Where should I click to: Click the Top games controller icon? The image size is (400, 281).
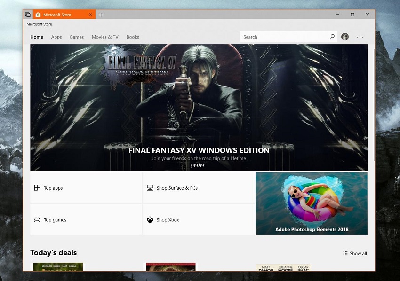coord(37,220)
